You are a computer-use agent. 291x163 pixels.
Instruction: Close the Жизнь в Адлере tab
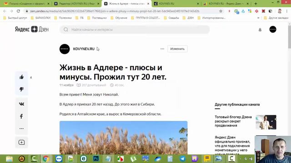tap(148, 4)
